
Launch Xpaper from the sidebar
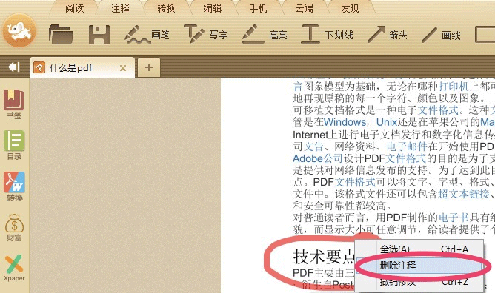pos(14,268)
